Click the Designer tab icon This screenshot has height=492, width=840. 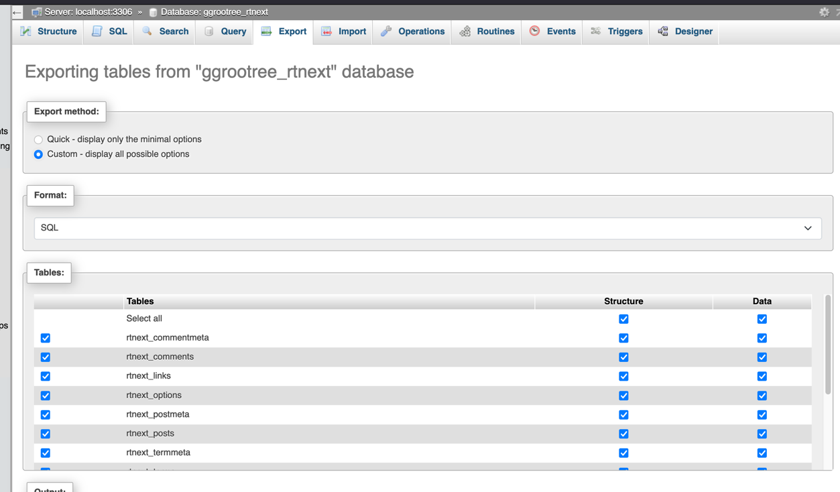pos(663,32)
